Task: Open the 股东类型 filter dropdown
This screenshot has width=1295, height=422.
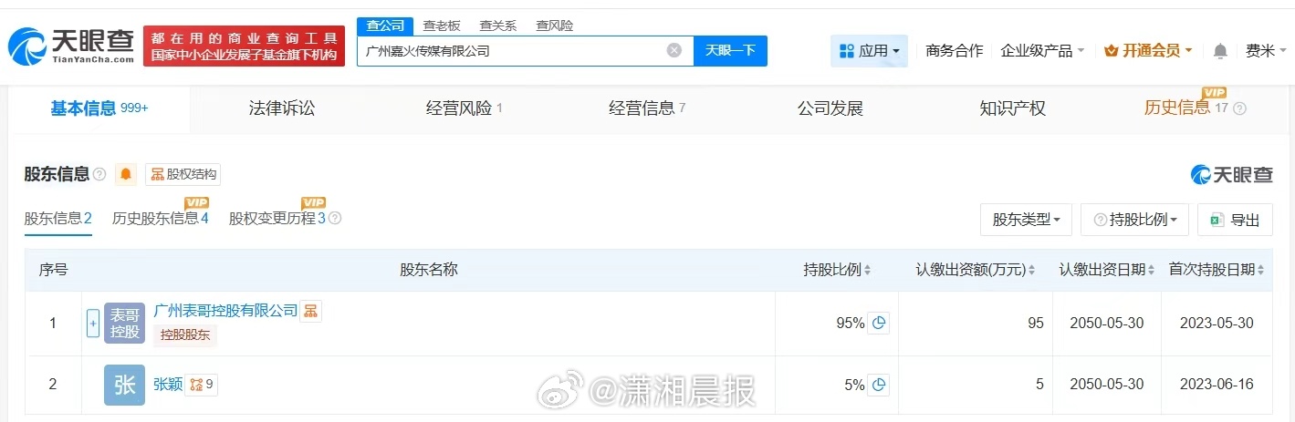Action: (1026, 220)
